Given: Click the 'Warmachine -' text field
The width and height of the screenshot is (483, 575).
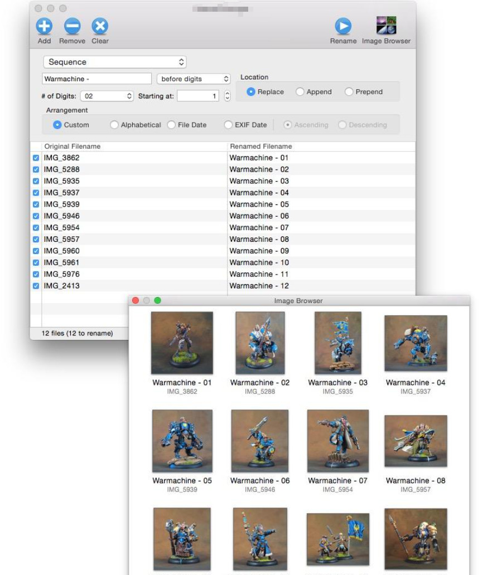Looking at the screenshot, I should tap(97, 79).
